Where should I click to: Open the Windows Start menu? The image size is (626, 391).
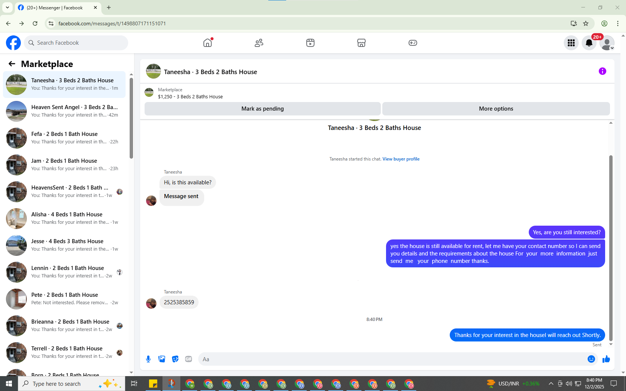[x=9, y=384]
